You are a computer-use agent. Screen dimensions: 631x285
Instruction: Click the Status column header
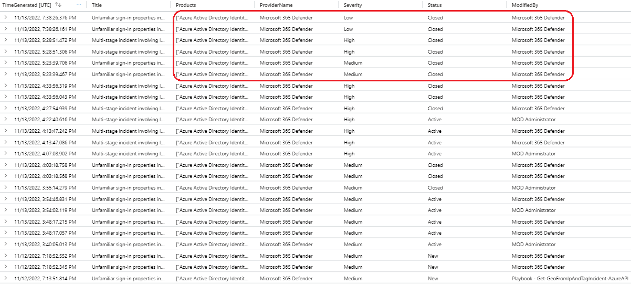coord(435,5)
